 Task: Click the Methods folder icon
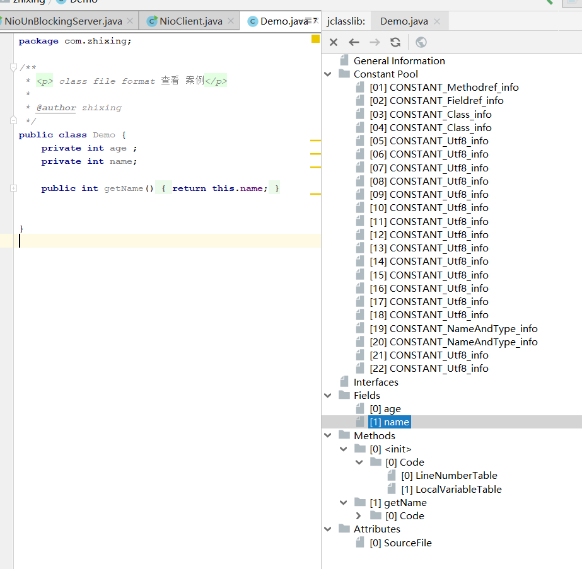344,435
